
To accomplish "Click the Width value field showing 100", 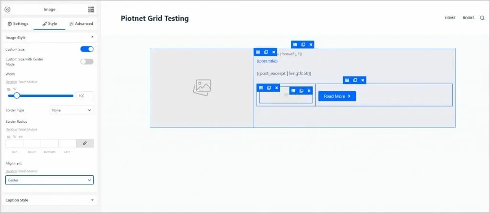I will tap(85, 96).
